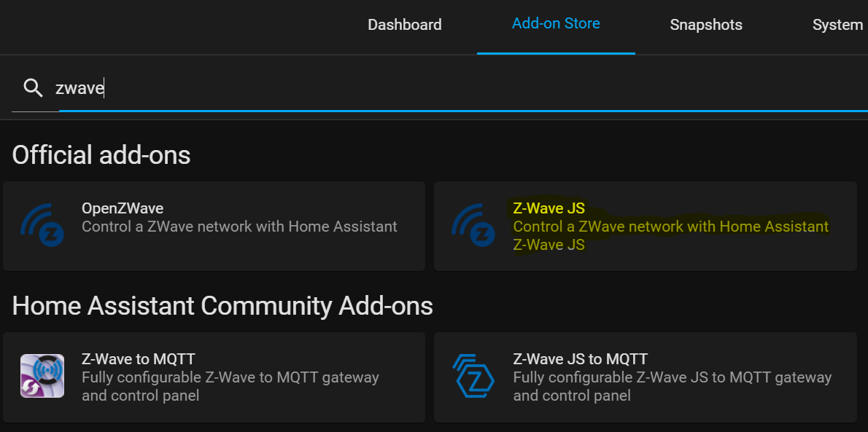Click the Z-Wave JS add-on description text
This screenshot has height=432, width=868.
click(x=671, y=235)
